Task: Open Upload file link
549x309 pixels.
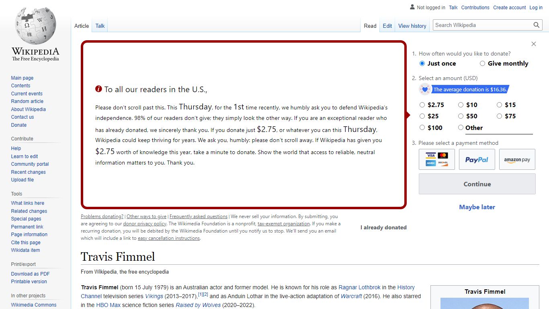Action: click(x=23, y=180)
